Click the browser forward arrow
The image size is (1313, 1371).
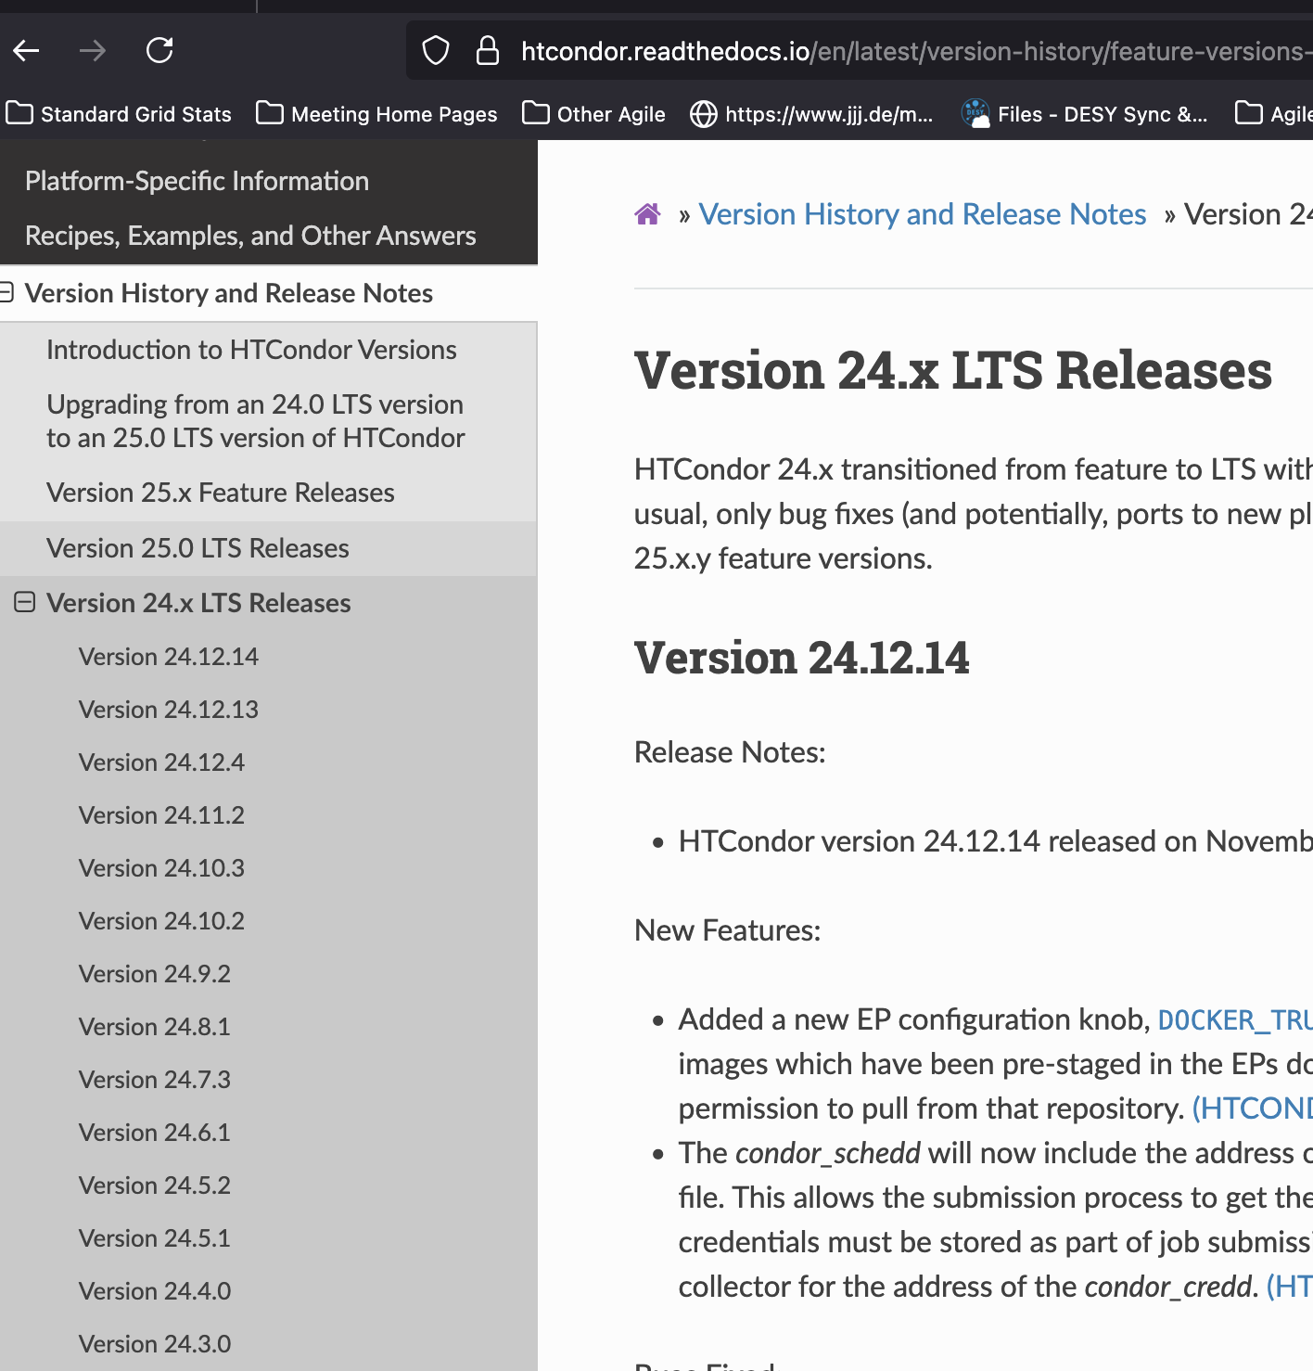[x=93, y=50]
